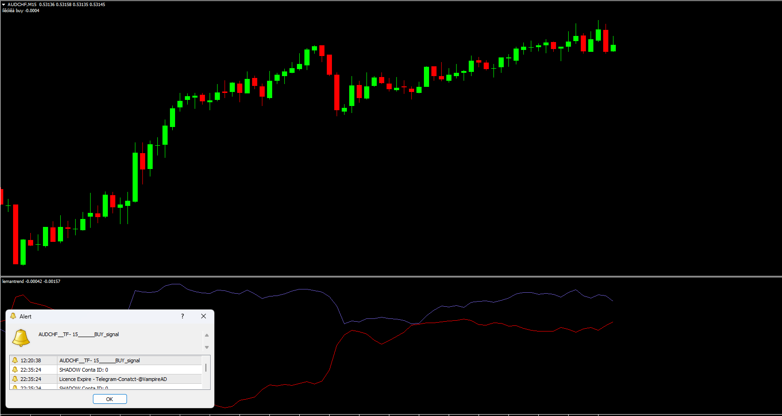
Task: Click the rightmost green candle on chart
Action: pyautogui.click(x=613, y=48)
